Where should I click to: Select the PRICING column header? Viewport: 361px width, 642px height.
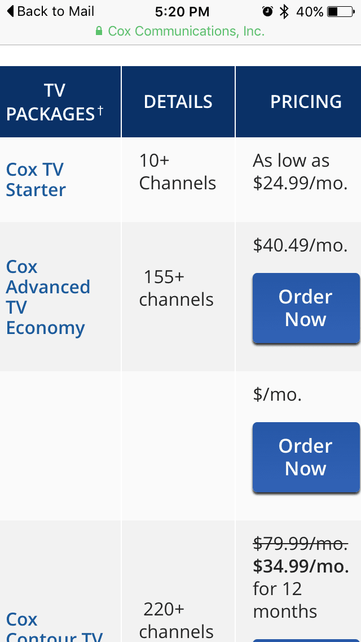point(306,102)
